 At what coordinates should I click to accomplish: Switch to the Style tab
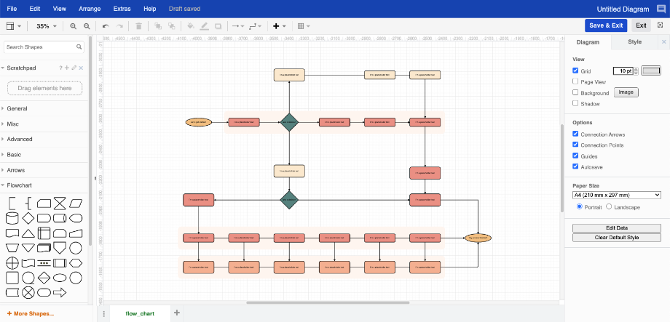tap(634, 42)
